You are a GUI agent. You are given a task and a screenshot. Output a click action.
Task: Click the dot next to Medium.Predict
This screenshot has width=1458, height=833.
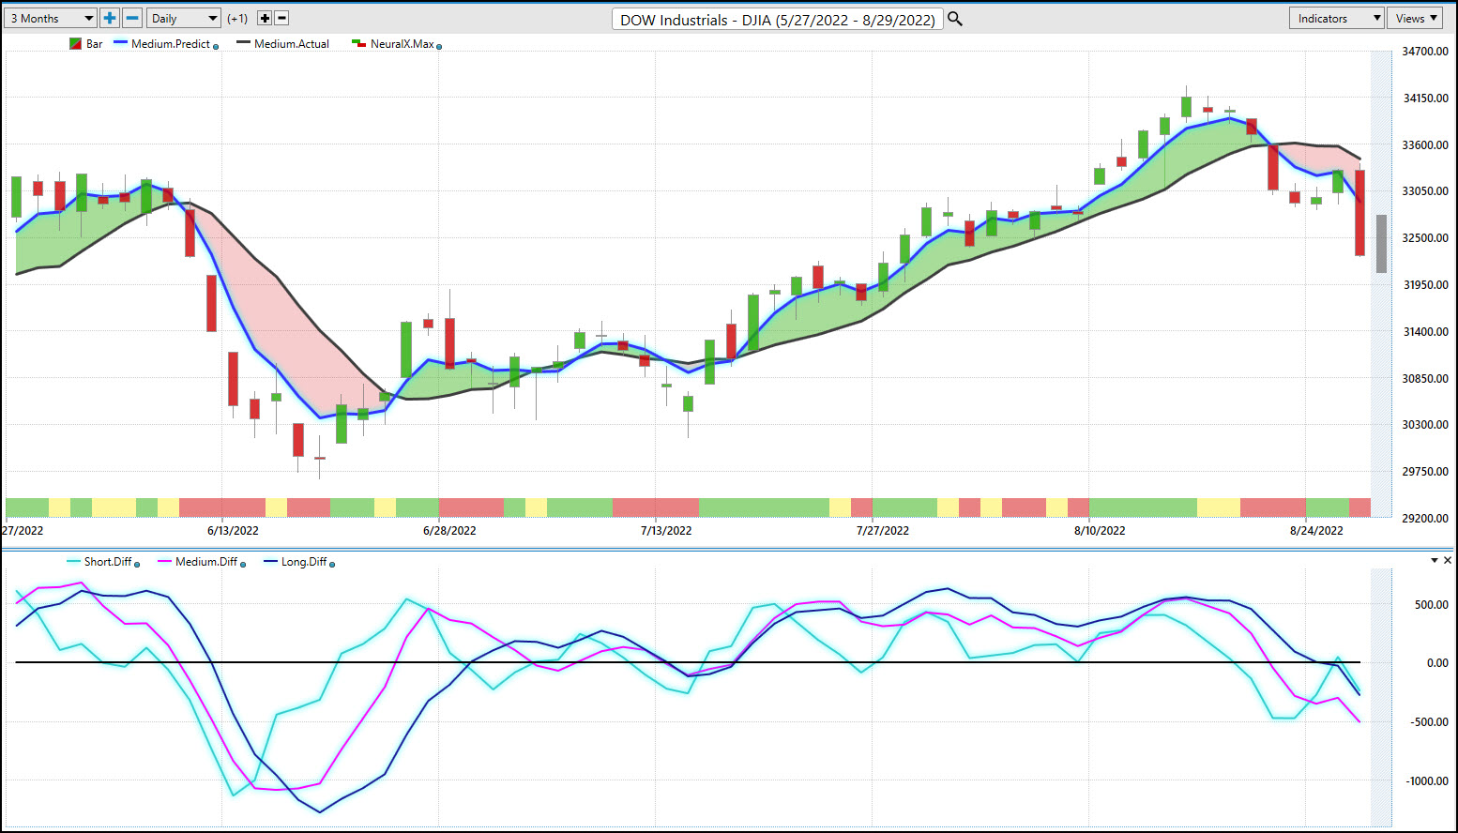tap(216, 46)
